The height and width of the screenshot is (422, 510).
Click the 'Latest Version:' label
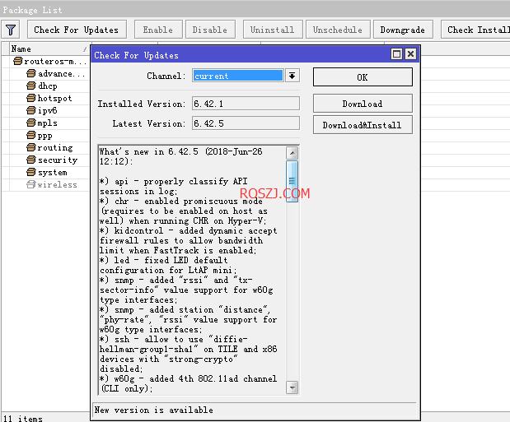click(149, 123)
